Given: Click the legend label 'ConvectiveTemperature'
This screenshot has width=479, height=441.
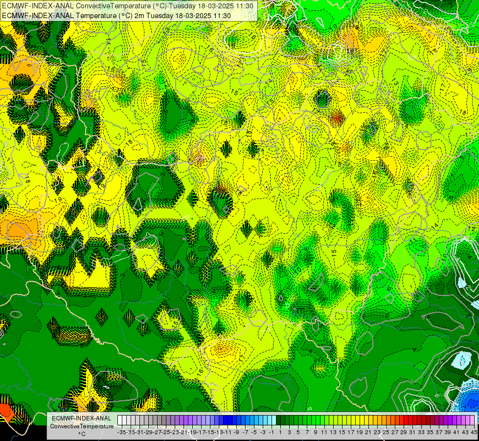Looking at the screenshot, I should click(82, 426).
